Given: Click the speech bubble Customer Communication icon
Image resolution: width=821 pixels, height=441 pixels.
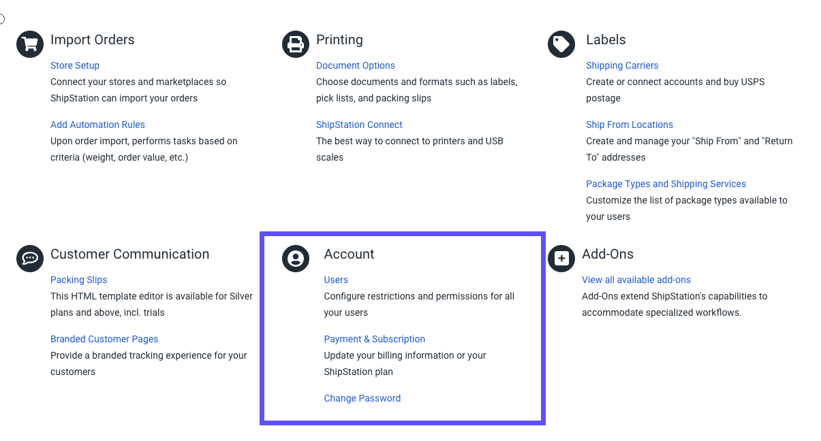Looking at the screenshot, I should (29, 259).
